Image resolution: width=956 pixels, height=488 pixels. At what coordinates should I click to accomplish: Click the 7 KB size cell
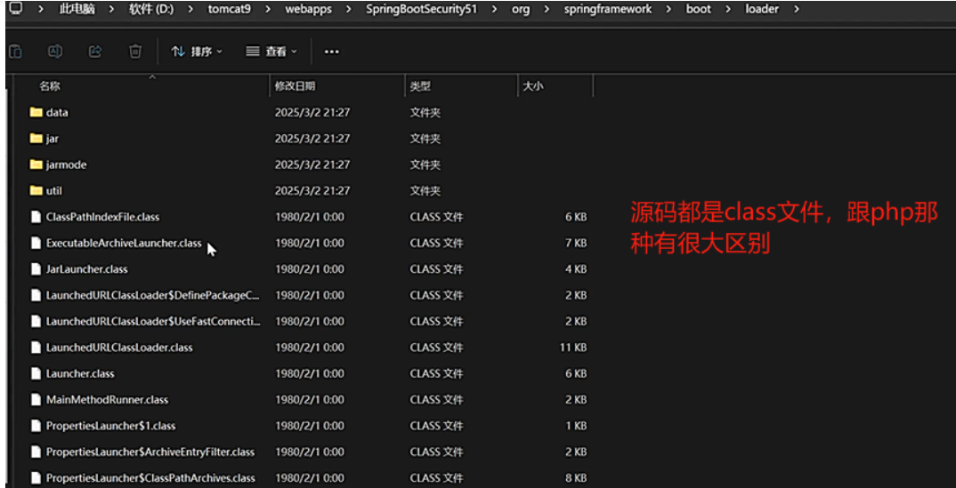576,243
